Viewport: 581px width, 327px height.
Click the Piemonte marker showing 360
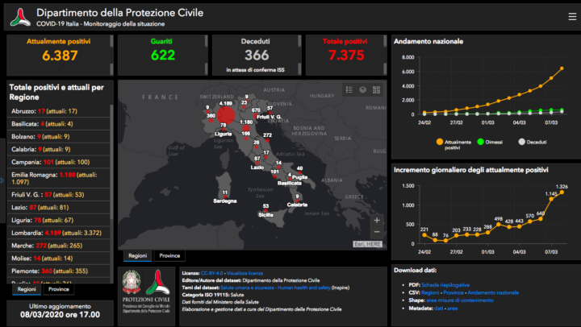211,120
